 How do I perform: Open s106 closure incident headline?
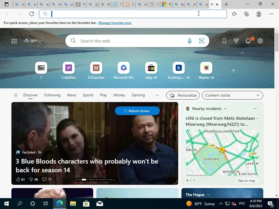coord(222,121)
